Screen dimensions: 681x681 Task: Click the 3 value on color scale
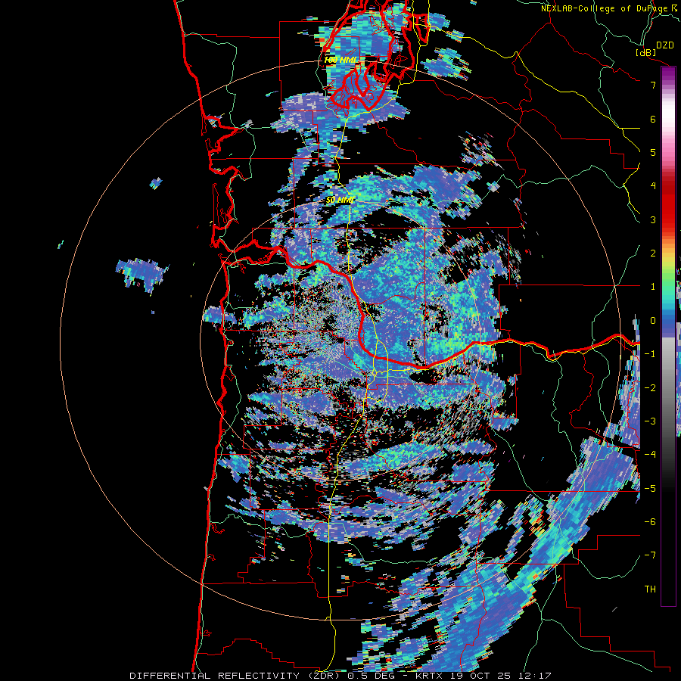click(653, 219)
